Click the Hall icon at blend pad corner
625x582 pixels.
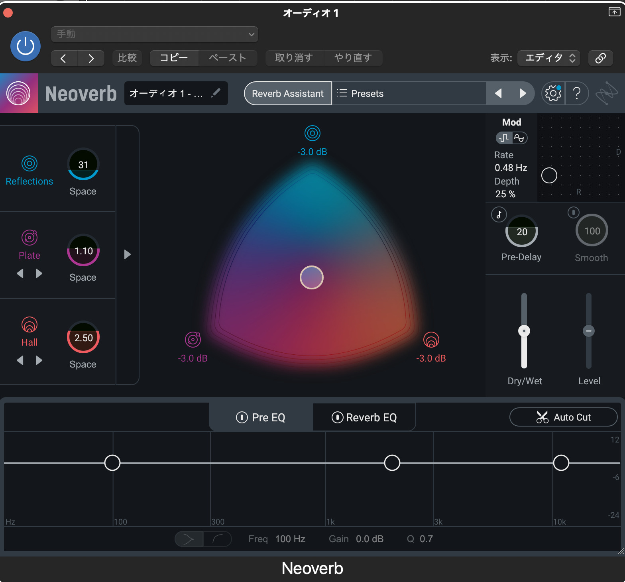(x=431, y=340)
